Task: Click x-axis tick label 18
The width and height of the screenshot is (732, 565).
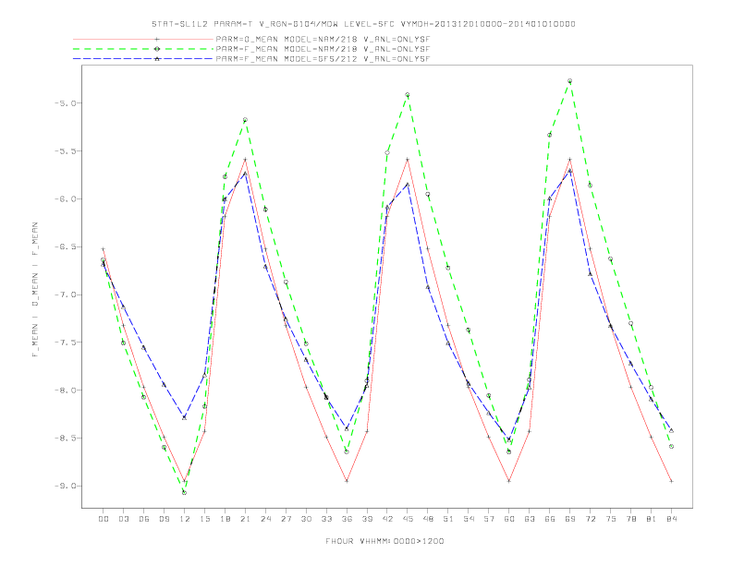Action: pos(225,519)
